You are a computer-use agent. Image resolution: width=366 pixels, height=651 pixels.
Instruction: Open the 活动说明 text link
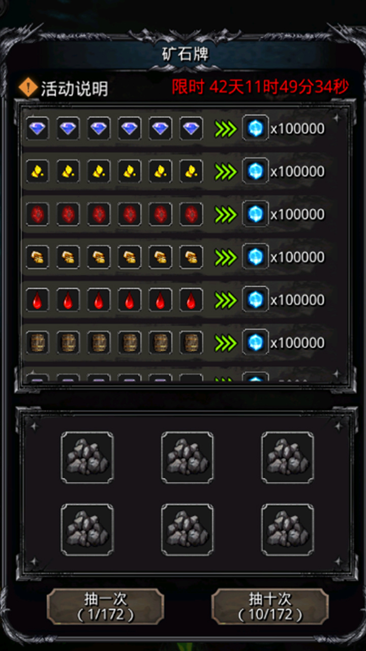coord(74,88)
